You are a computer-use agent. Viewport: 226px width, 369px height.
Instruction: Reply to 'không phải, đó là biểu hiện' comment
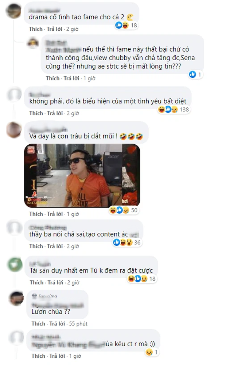pos(55,113)
